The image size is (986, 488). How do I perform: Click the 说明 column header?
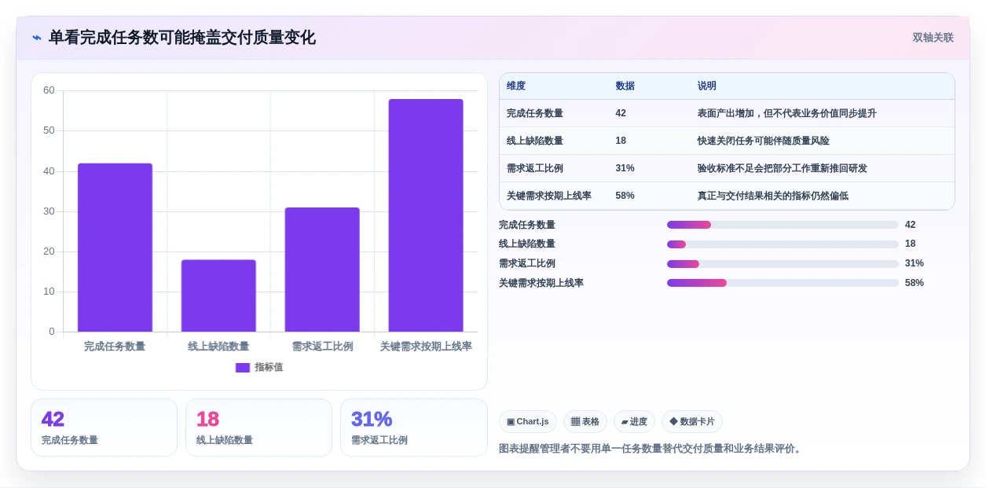tap(707, 86)
